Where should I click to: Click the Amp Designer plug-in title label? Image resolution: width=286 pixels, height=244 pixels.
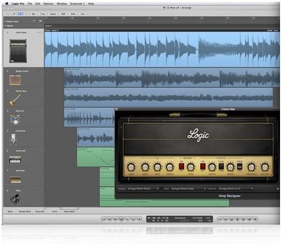(x=229, y=196)
